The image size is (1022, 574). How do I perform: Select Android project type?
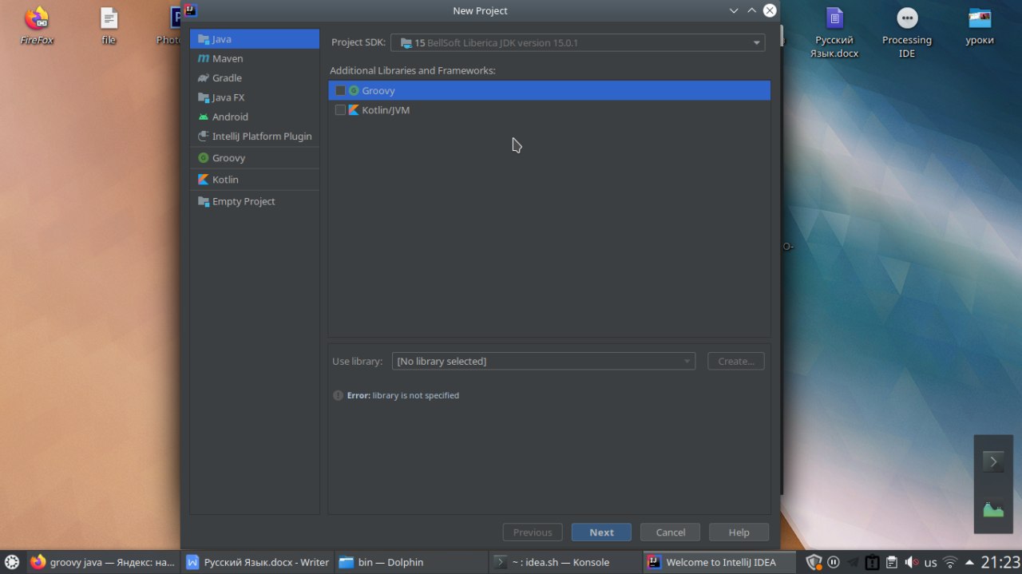(x=255, y=117)
